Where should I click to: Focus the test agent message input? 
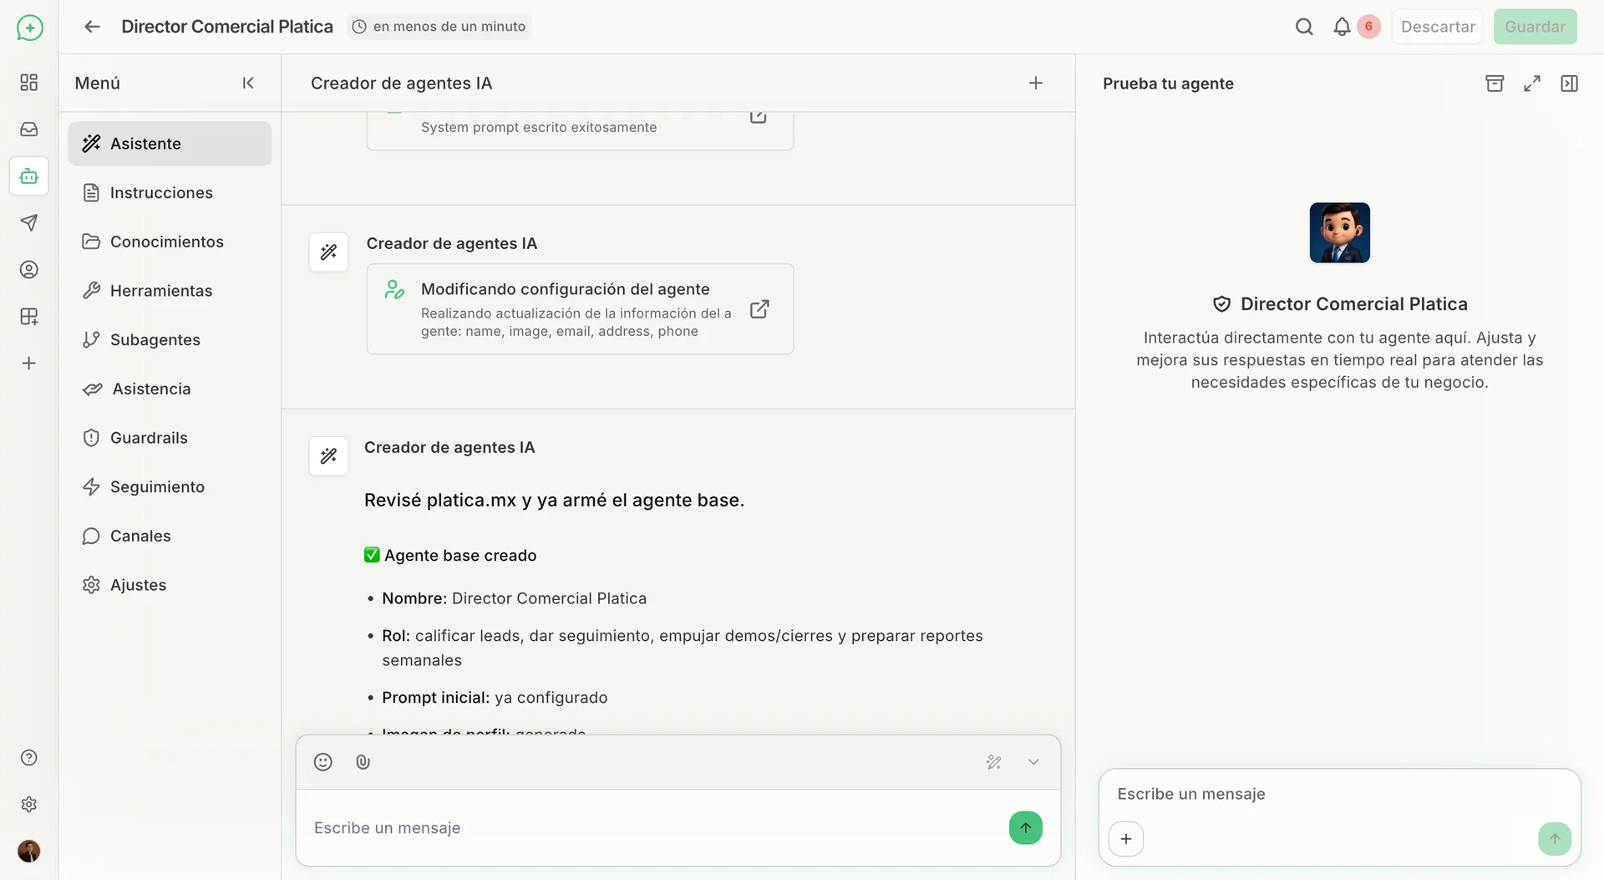coord(1339,794)
